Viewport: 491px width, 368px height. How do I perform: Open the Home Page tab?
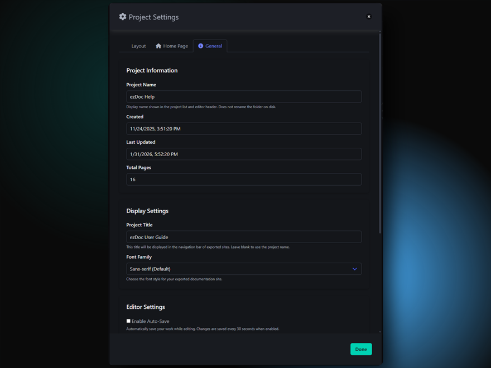pyautogui.click(x=175, y=46)
